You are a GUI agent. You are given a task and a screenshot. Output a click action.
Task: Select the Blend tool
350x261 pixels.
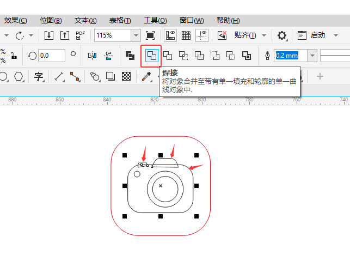click(x=95, y=76)
